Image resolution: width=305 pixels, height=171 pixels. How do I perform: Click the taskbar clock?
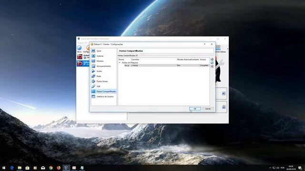click(x=291, y=168)
